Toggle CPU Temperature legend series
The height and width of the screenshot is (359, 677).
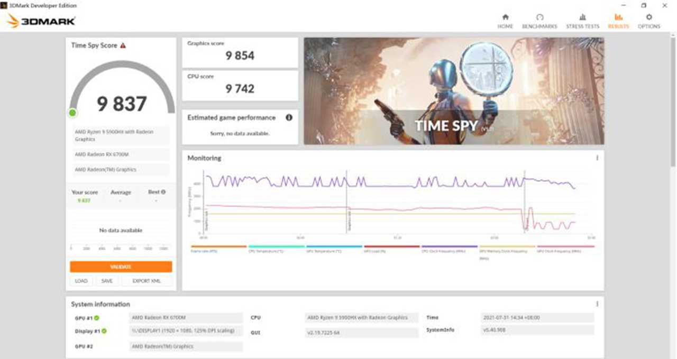click(x=276, y=247)
